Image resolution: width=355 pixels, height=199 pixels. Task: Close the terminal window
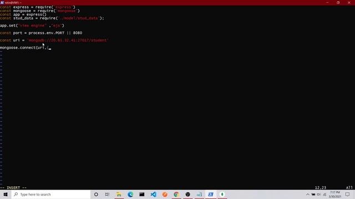(x=349, y=2)
